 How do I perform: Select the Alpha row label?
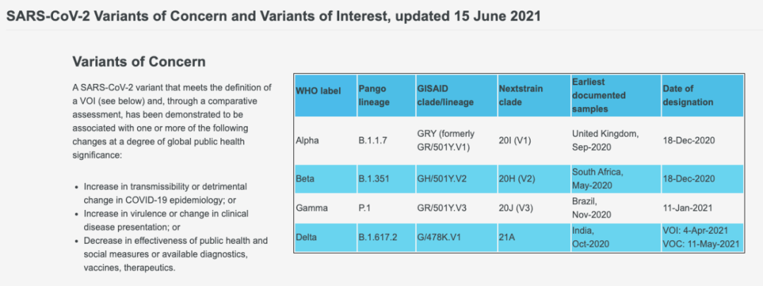[x=307, y=139]
